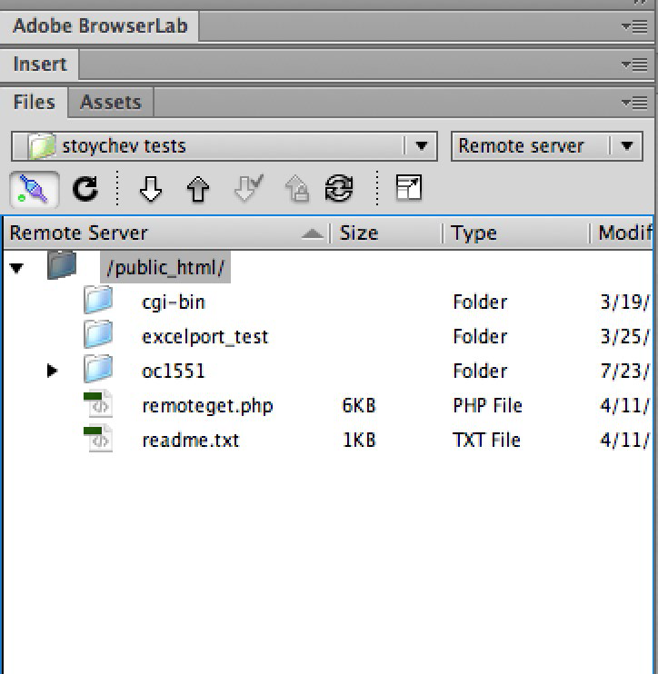
Task: Click the 6KB size value
Action: 359,406
